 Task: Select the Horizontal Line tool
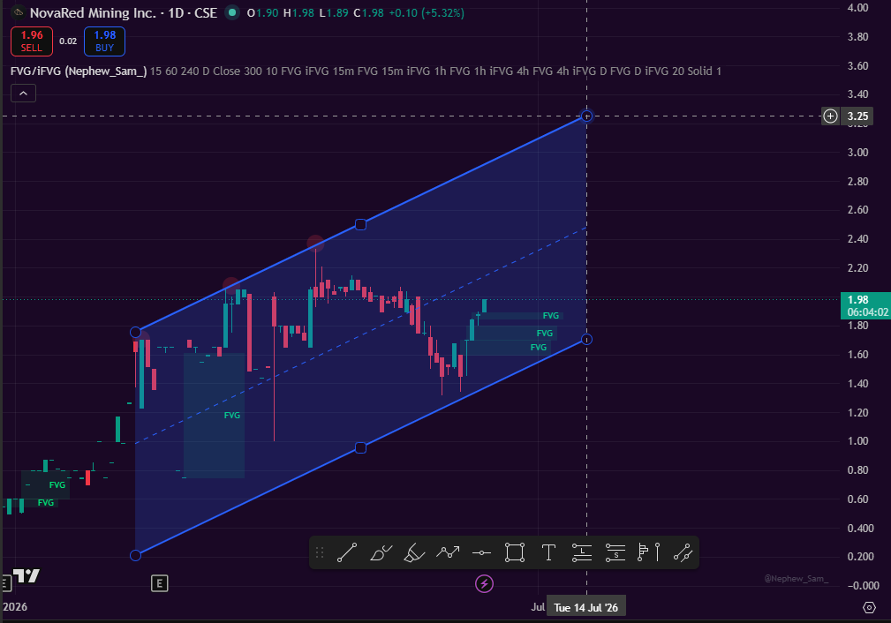(481, 552)
